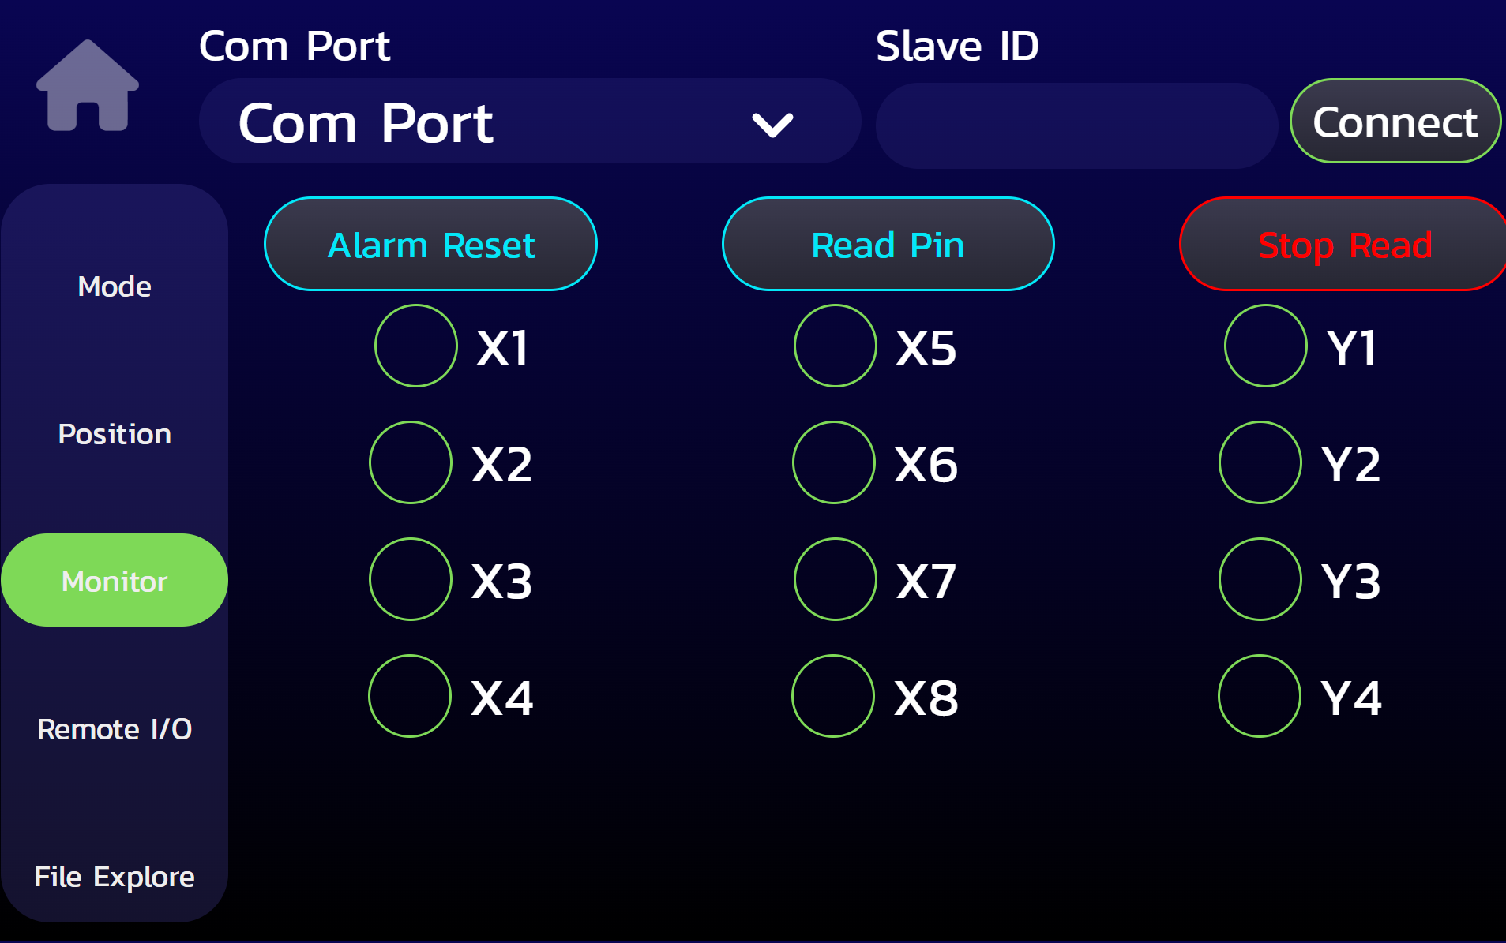1506x943 pixels.
Task: Click the X3 pin indicator circle
Action: coord(411,579)
